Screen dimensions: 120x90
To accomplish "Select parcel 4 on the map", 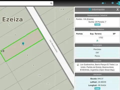I will coord(5,14).
